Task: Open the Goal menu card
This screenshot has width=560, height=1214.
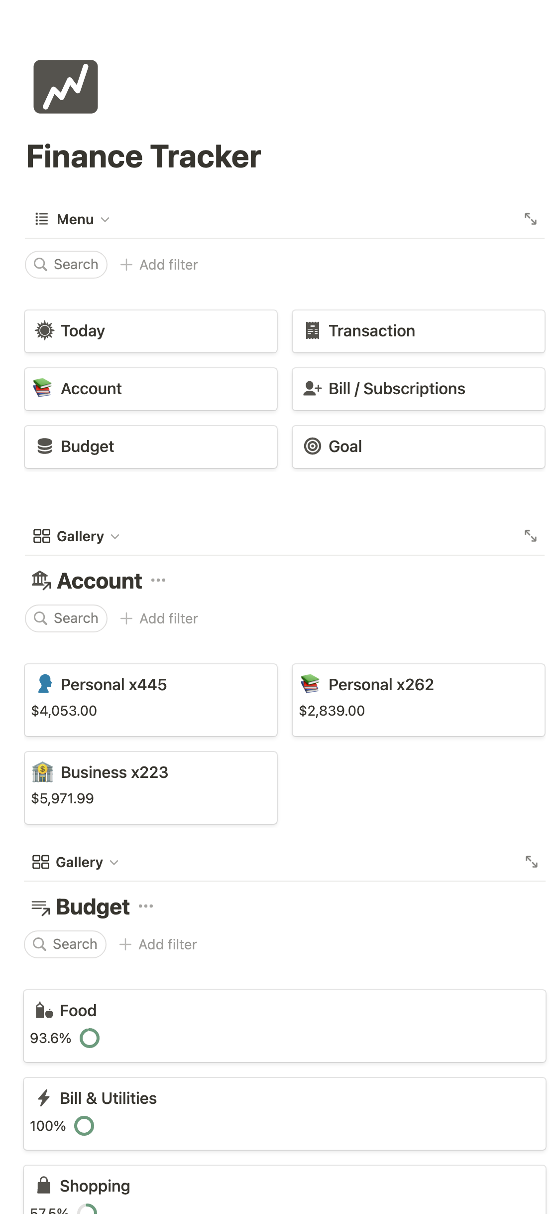Action: (x=418, y=447)
